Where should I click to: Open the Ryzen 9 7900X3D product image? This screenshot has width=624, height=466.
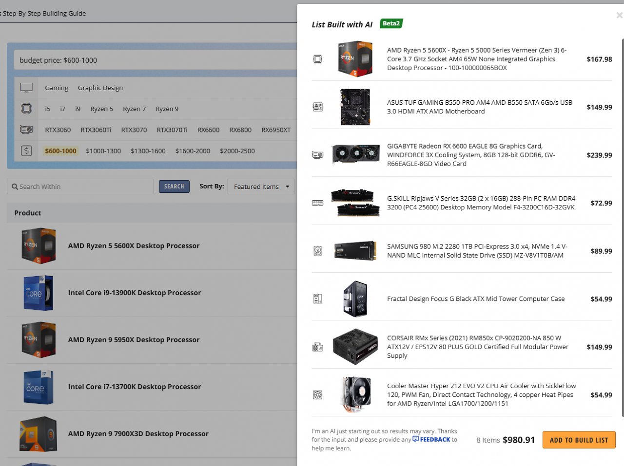pyautogui.click(x=38, y=433)
